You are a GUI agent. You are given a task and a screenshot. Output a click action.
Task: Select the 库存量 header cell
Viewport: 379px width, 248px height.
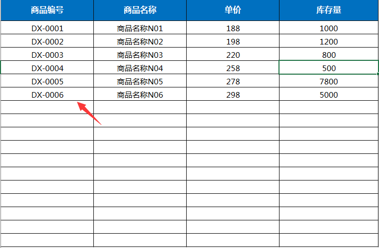tap(329, 10)
